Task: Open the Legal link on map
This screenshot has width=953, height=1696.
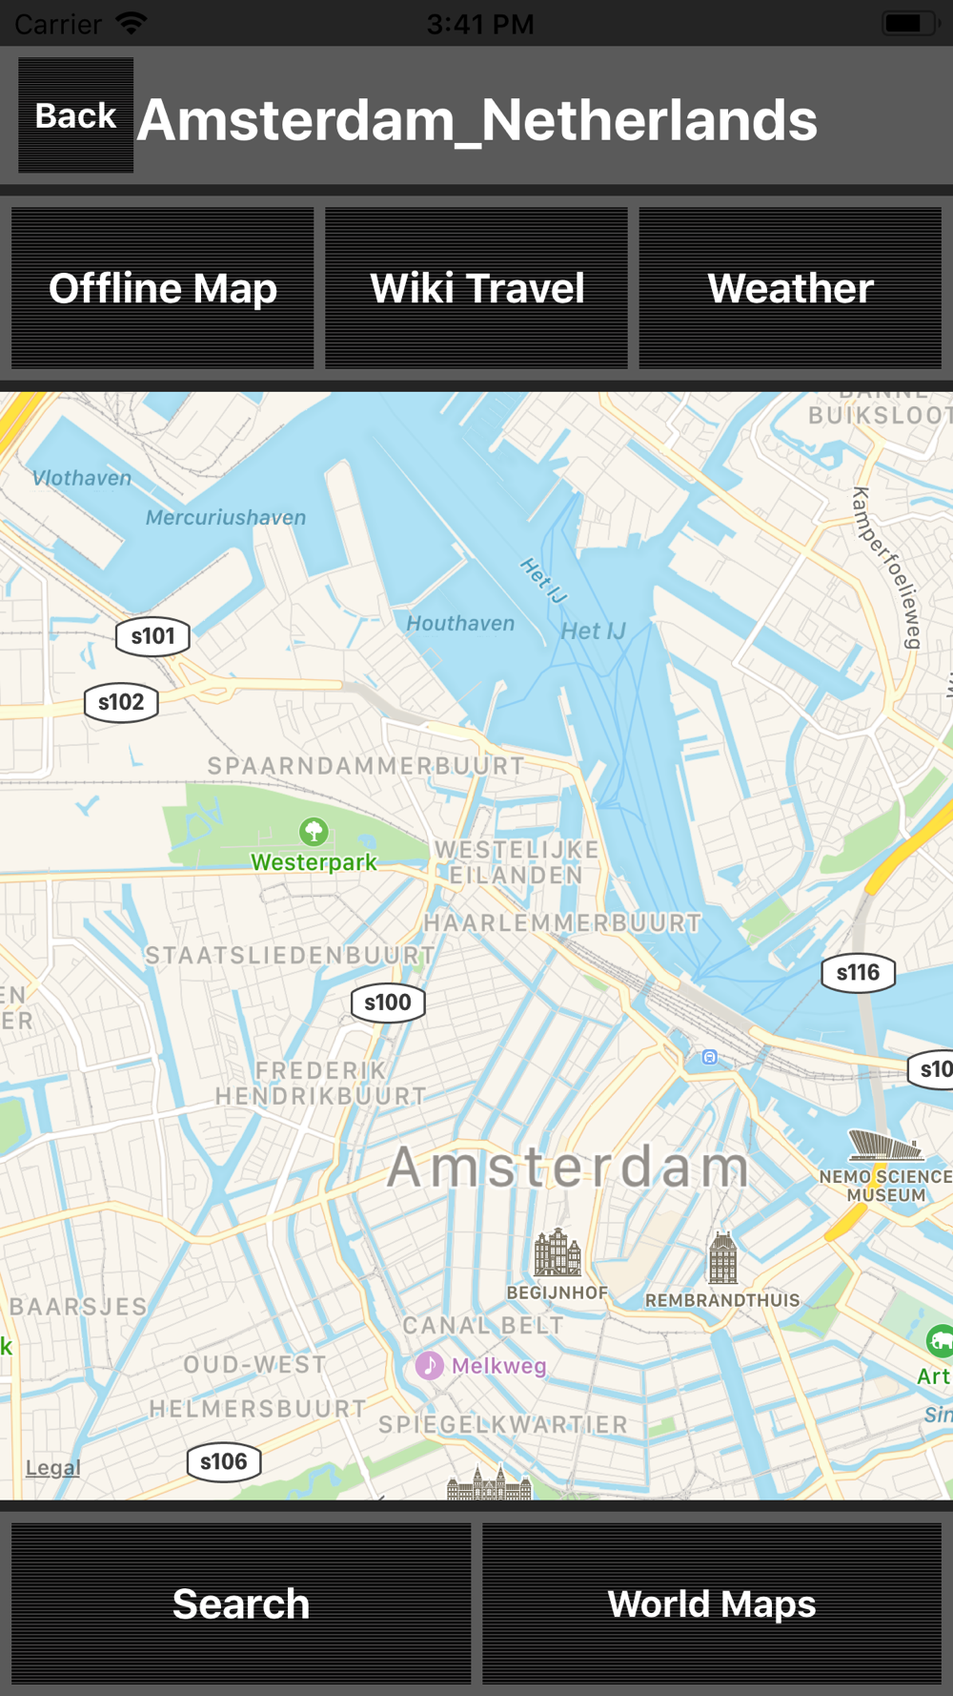Action: 52,1467
